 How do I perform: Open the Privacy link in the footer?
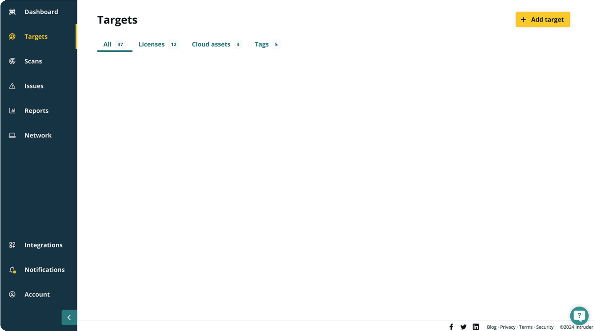point(508,327)
